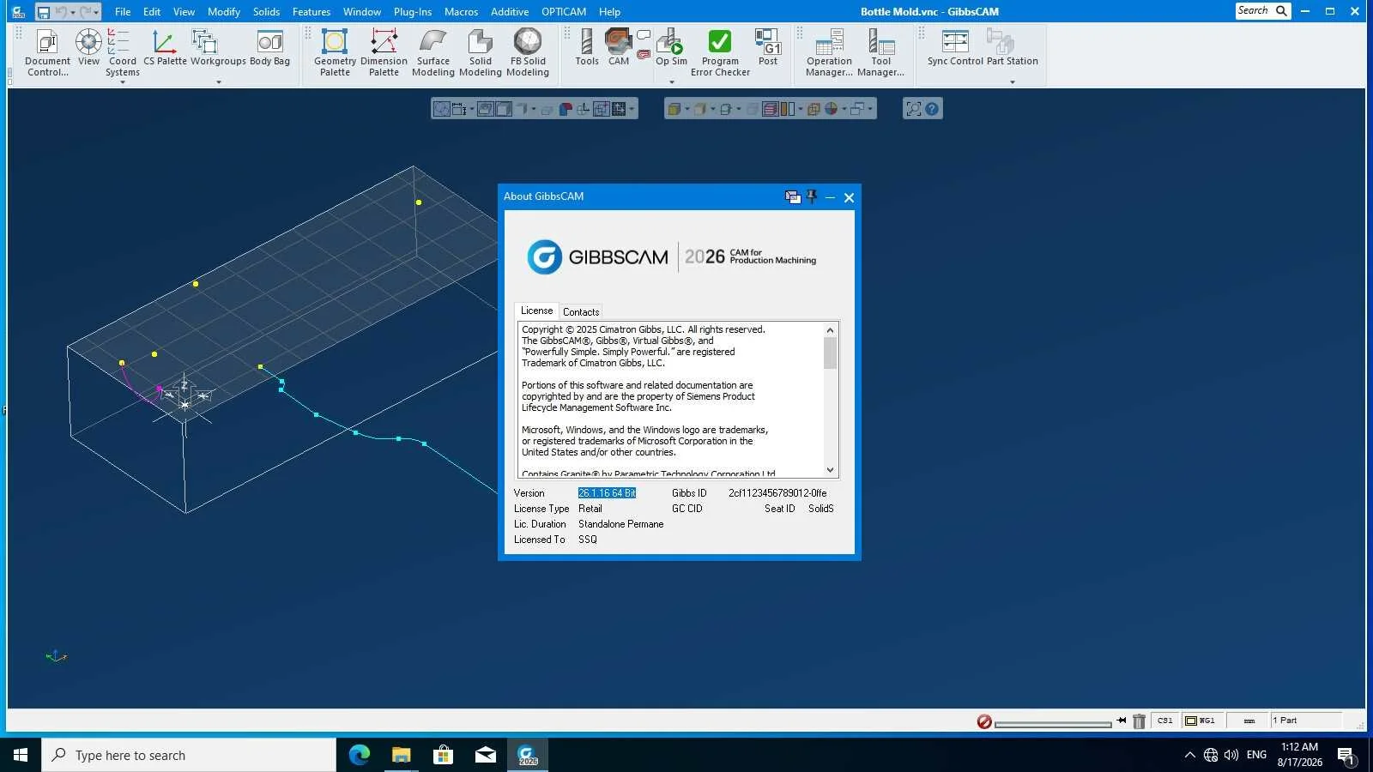This screenshot has height=772, width=1373.
Task: Click the Save icon in title bar
Action: point(43,12)
